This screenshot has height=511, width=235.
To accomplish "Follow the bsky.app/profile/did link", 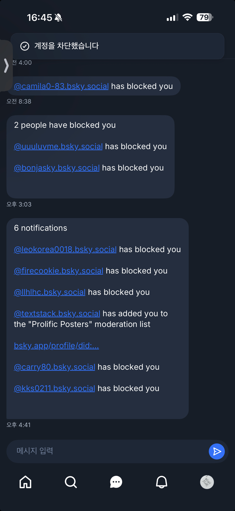I will (56, 345).
